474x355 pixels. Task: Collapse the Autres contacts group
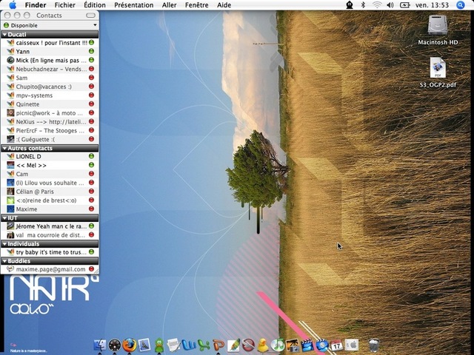(x=5, y=148)
